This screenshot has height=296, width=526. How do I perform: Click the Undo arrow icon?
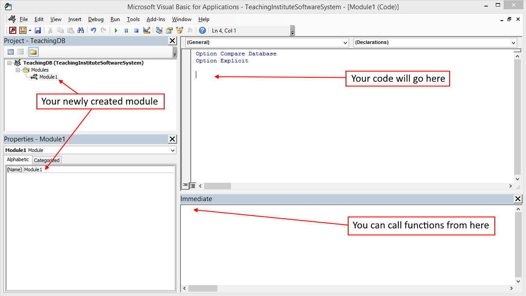(93, 31)
